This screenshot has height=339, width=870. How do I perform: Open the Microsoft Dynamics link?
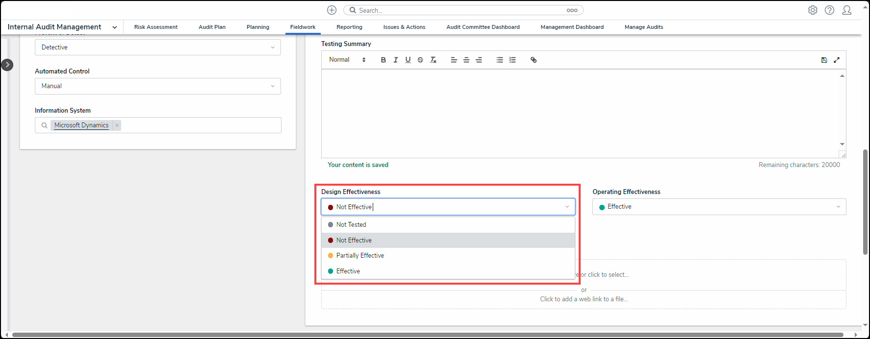point(81,125)
